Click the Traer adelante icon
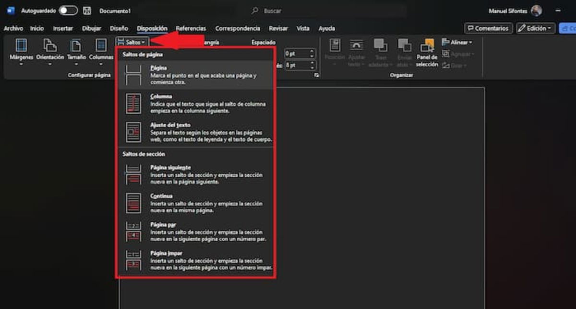This screenshot has width=576, height=309. click(x=381, y=46)
